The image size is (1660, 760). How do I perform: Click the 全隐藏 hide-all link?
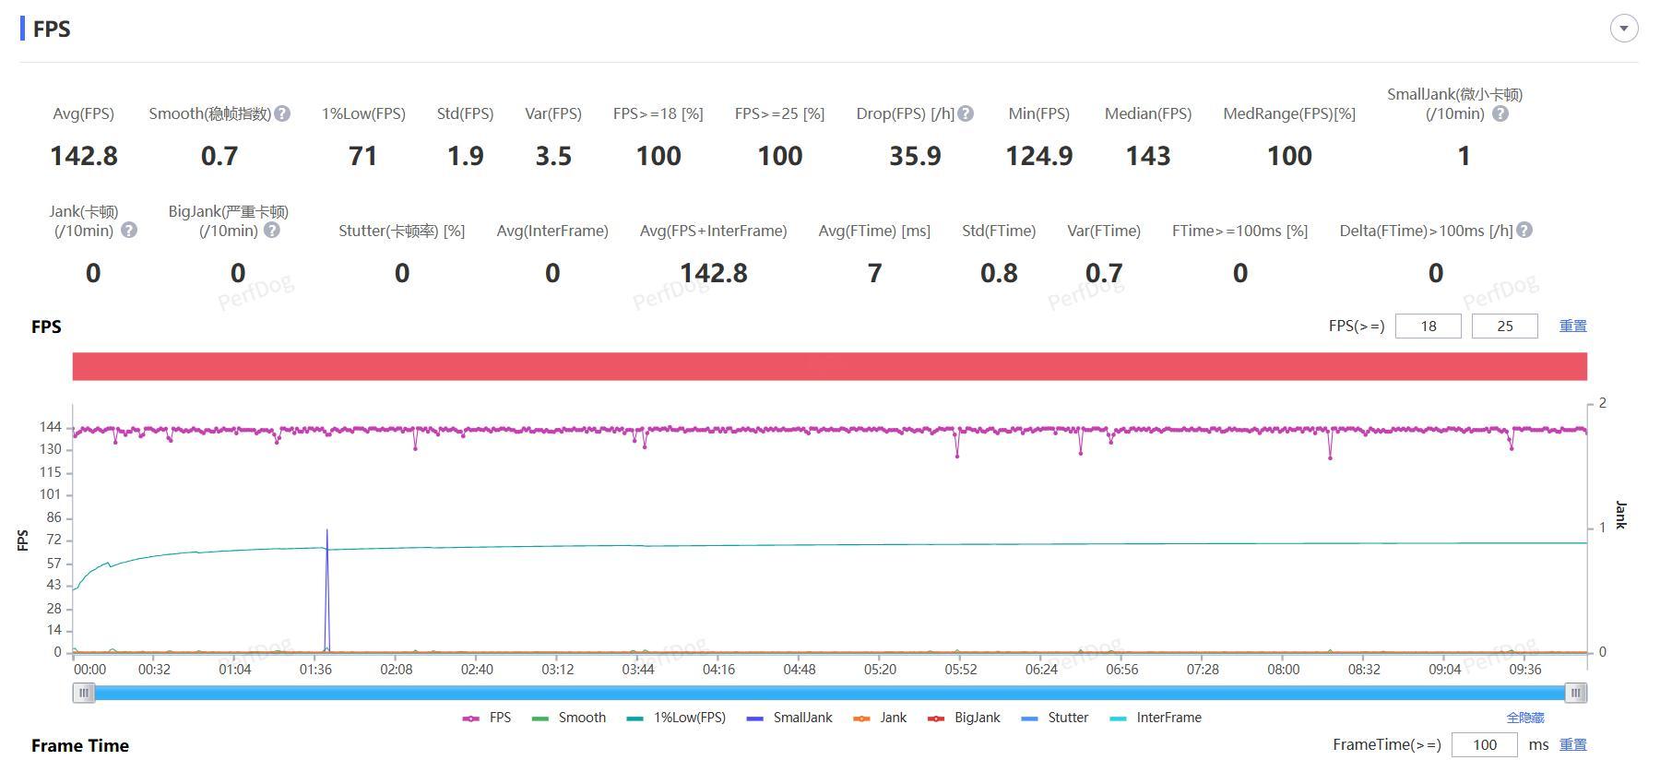pos(1524,718)
